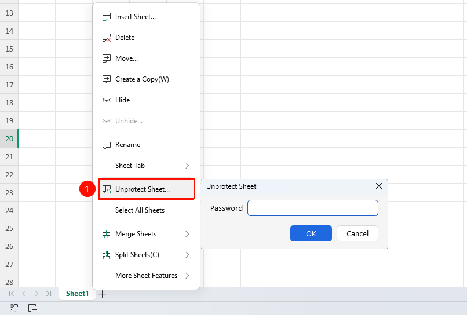Image resolution: width=467 pixels, height=315 pixels.
Task: Click the Unprotect Sheet lock icon
Action: pos(107,189)
